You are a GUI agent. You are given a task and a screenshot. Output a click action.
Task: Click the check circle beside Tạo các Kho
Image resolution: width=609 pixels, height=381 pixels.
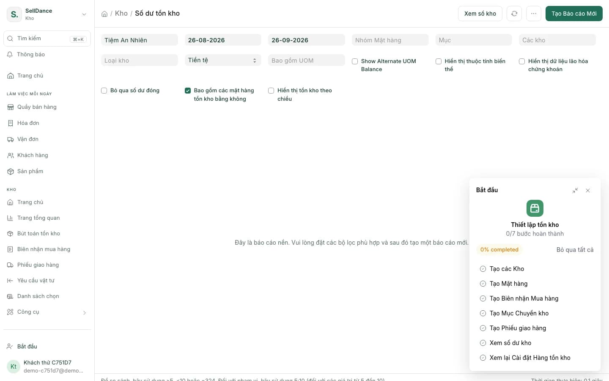483,269
